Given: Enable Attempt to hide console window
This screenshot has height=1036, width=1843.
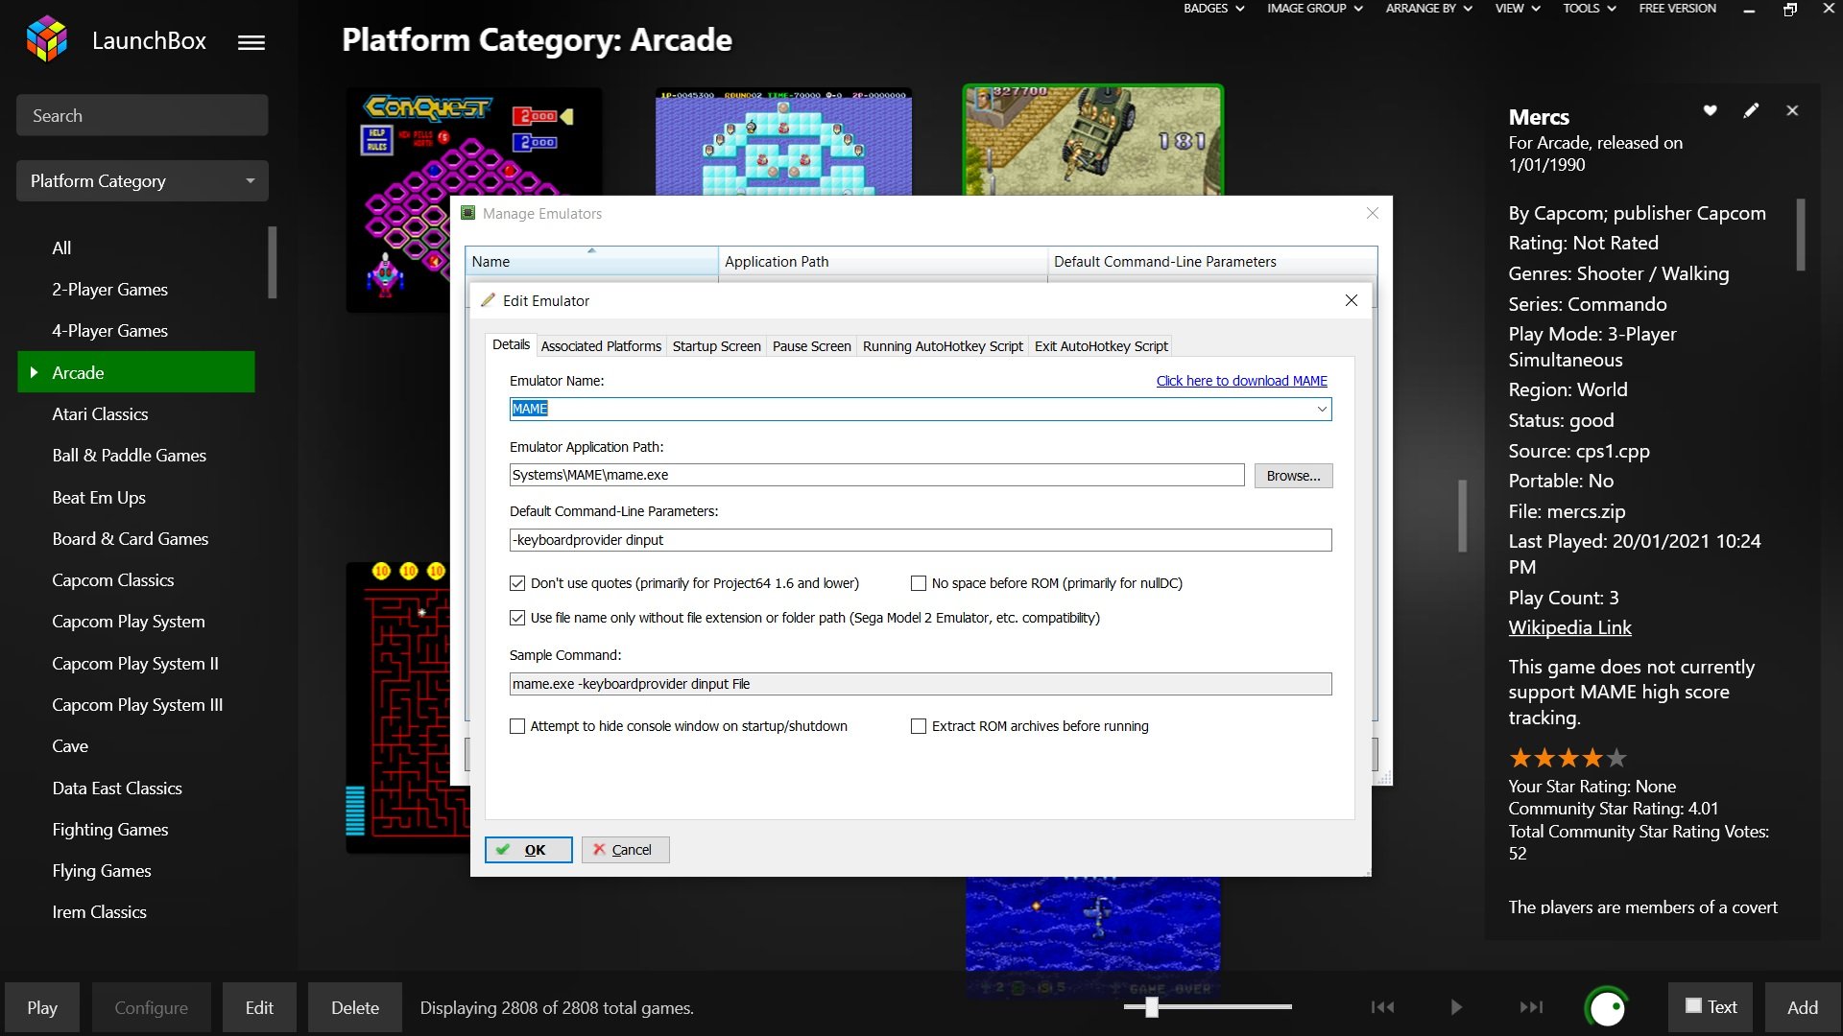Looking at the screenshot, I should coord(517,726).
